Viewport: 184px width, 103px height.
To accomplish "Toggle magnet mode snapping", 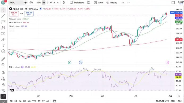I will [x=3, y=73].
